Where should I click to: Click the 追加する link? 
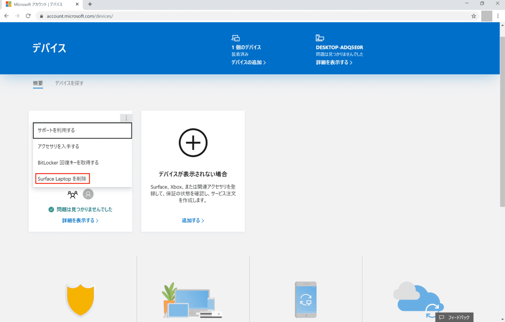pos(193,220)
